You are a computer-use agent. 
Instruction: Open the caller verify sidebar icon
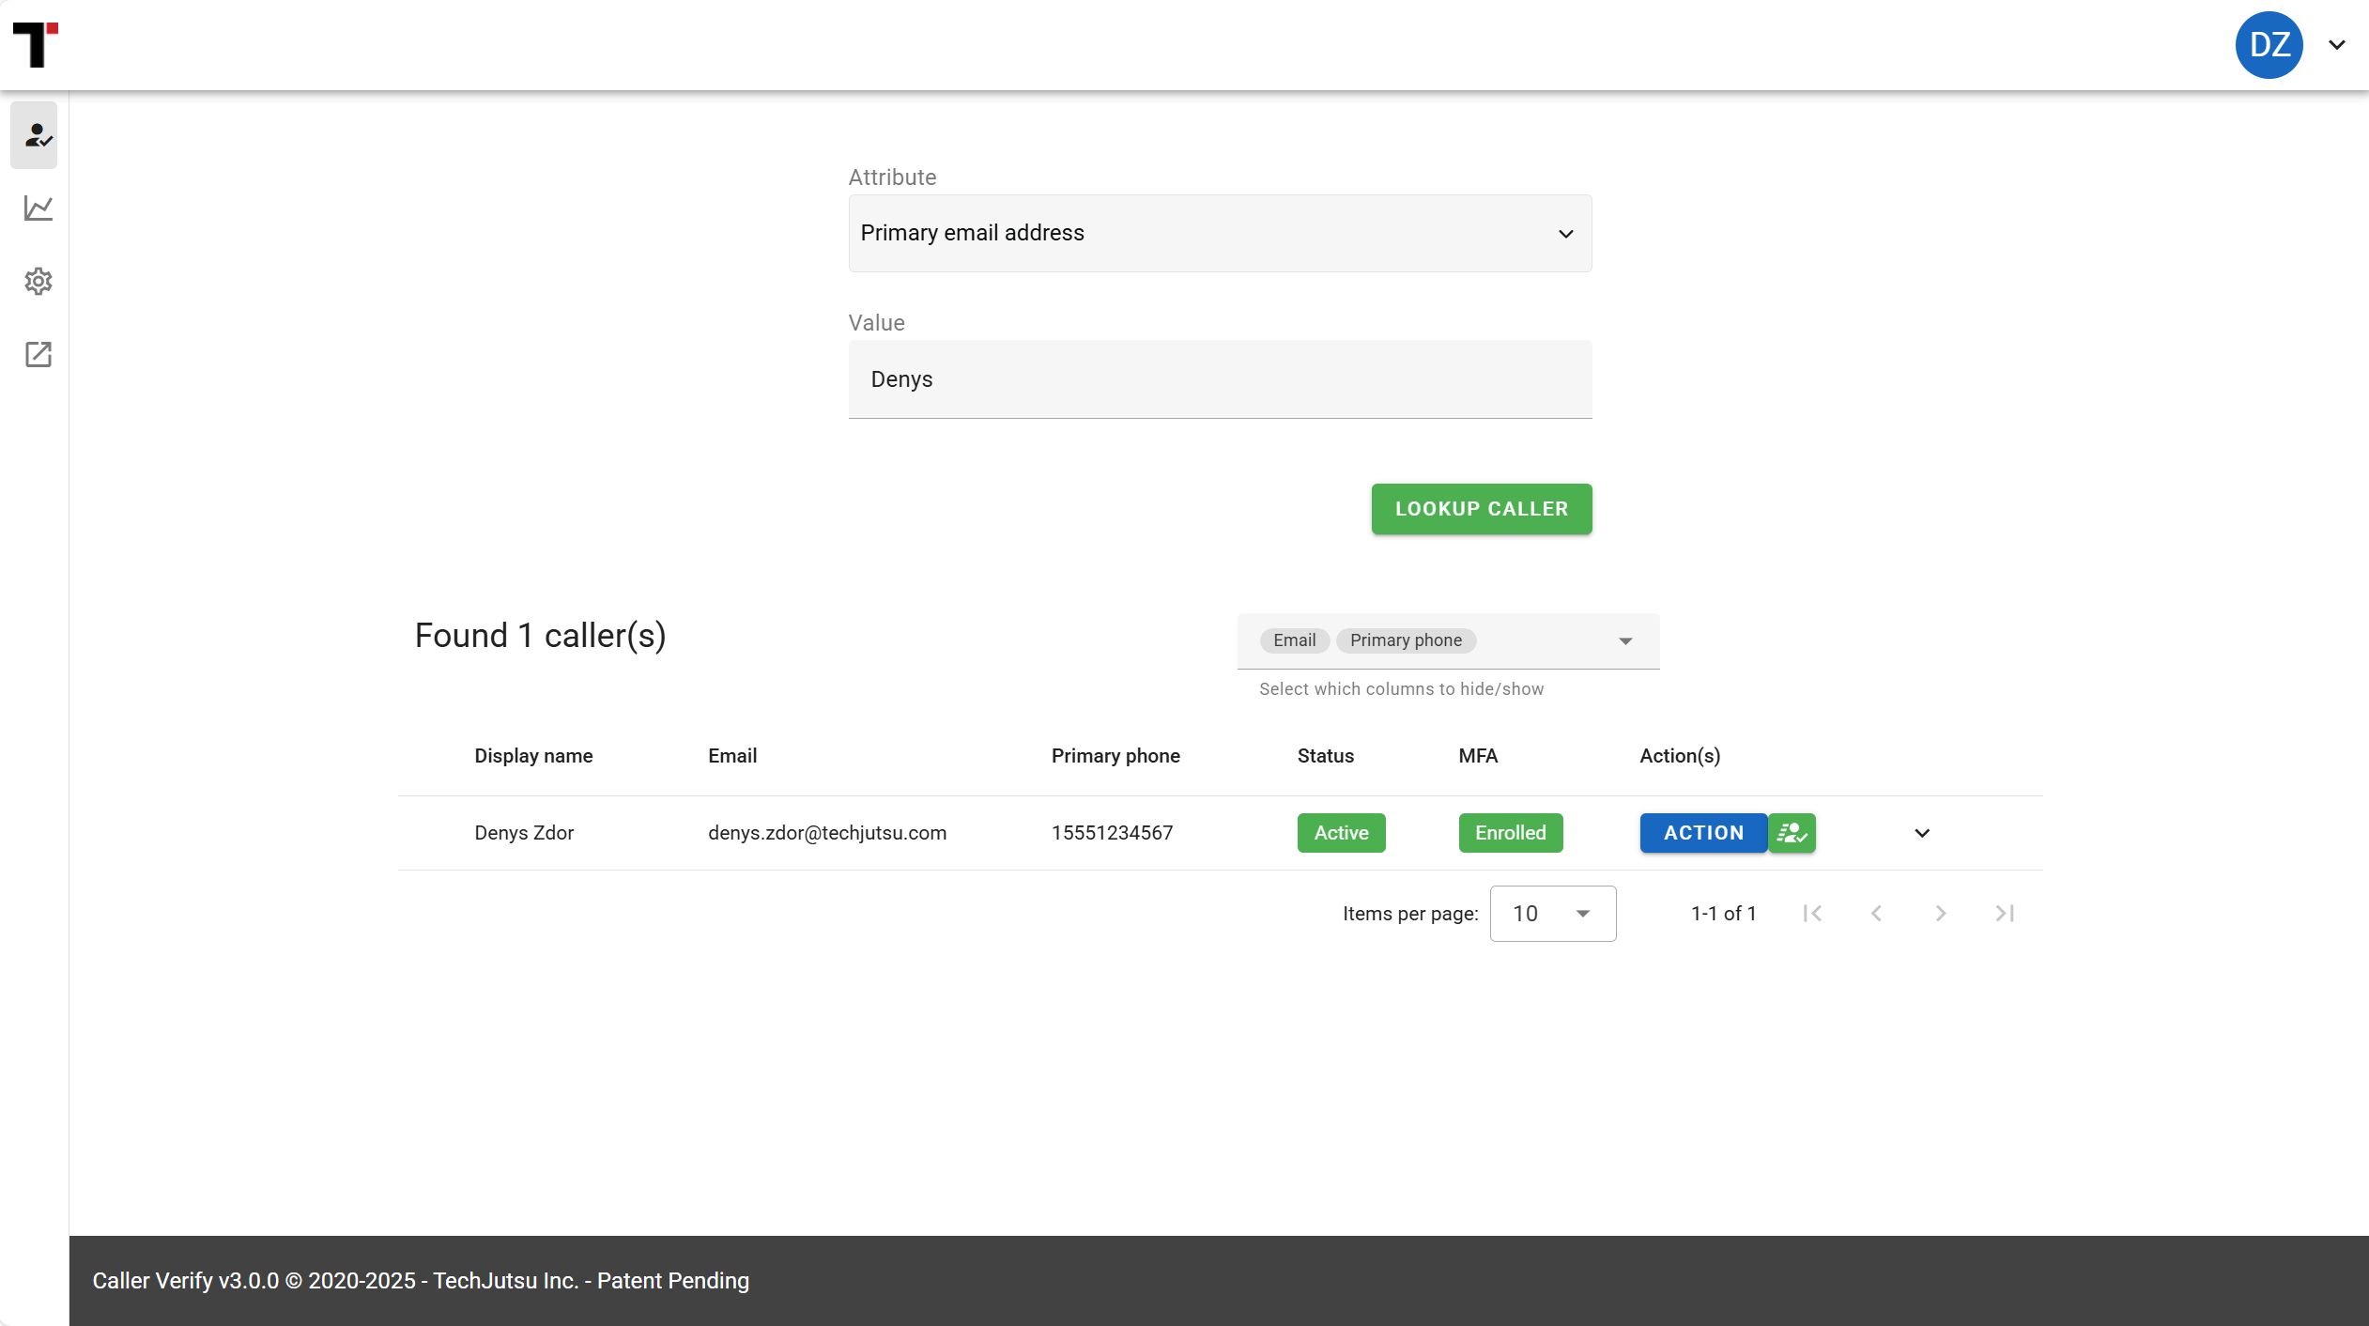pos(37,136)
